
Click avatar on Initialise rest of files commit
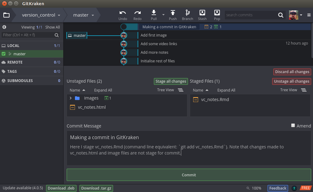click(x=124, y=61)
